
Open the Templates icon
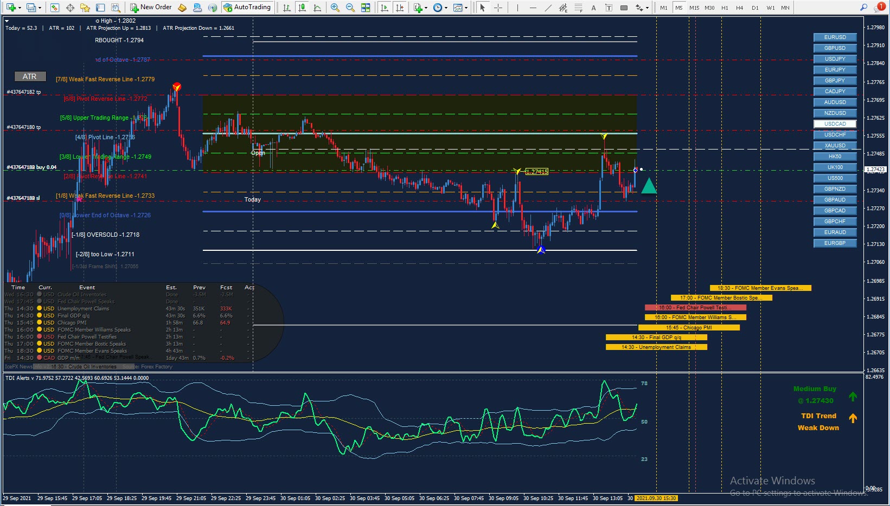(x=458, y=8)
